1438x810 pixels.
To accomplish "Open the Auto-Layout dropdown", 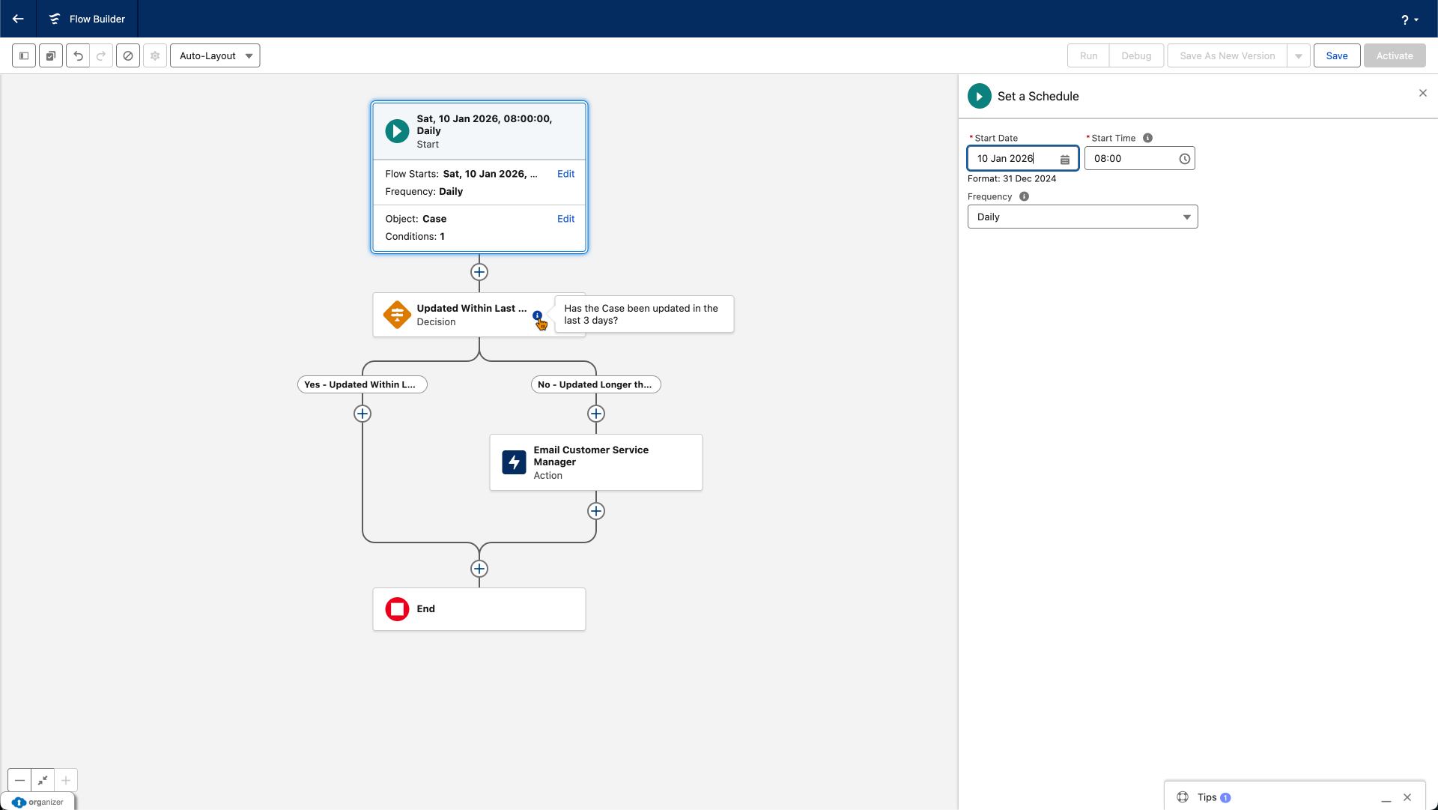I will (x=215, y=56).
